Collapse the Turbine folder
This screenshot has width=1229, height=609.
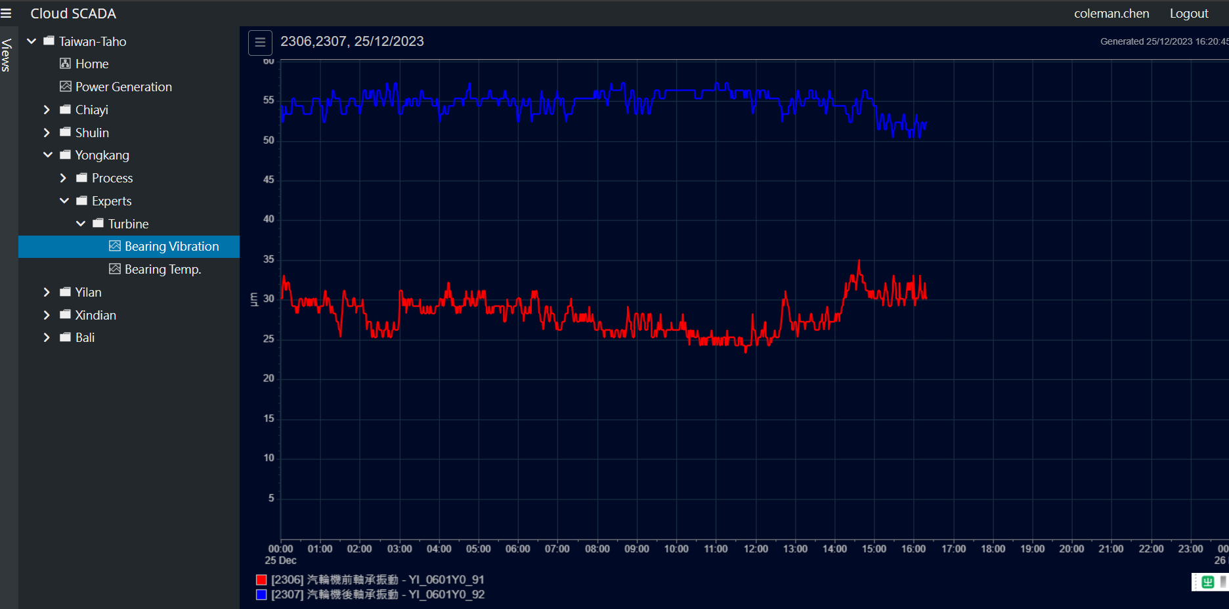coord(81,224)
